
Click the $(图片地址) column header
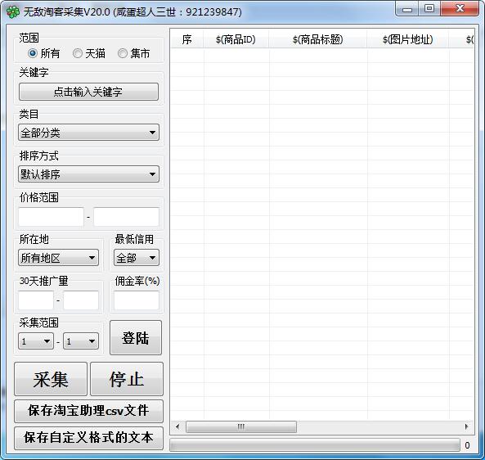tap(407, 39)
